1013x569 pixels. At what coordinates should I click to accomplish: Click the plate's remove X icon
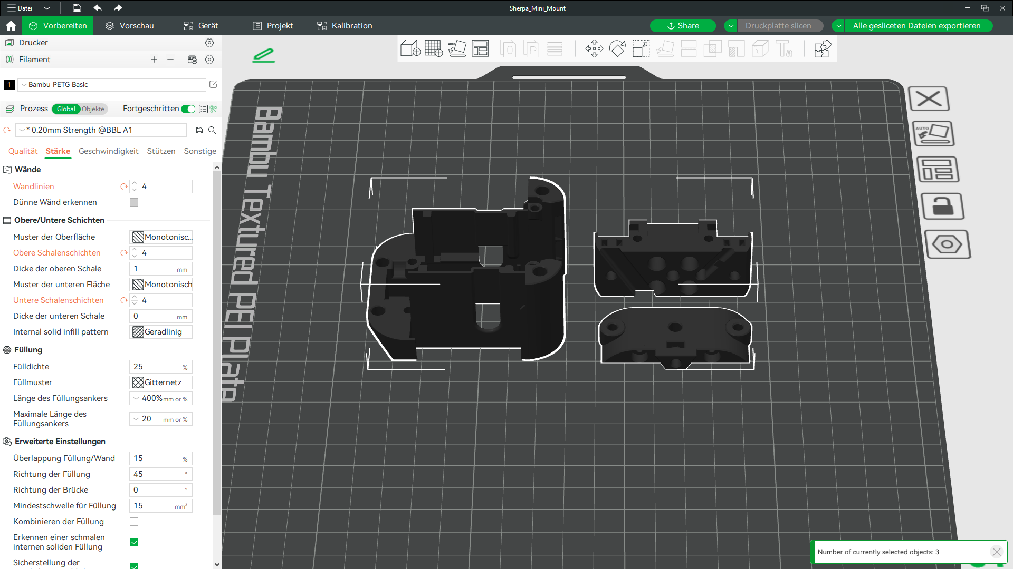click(929, 99)
